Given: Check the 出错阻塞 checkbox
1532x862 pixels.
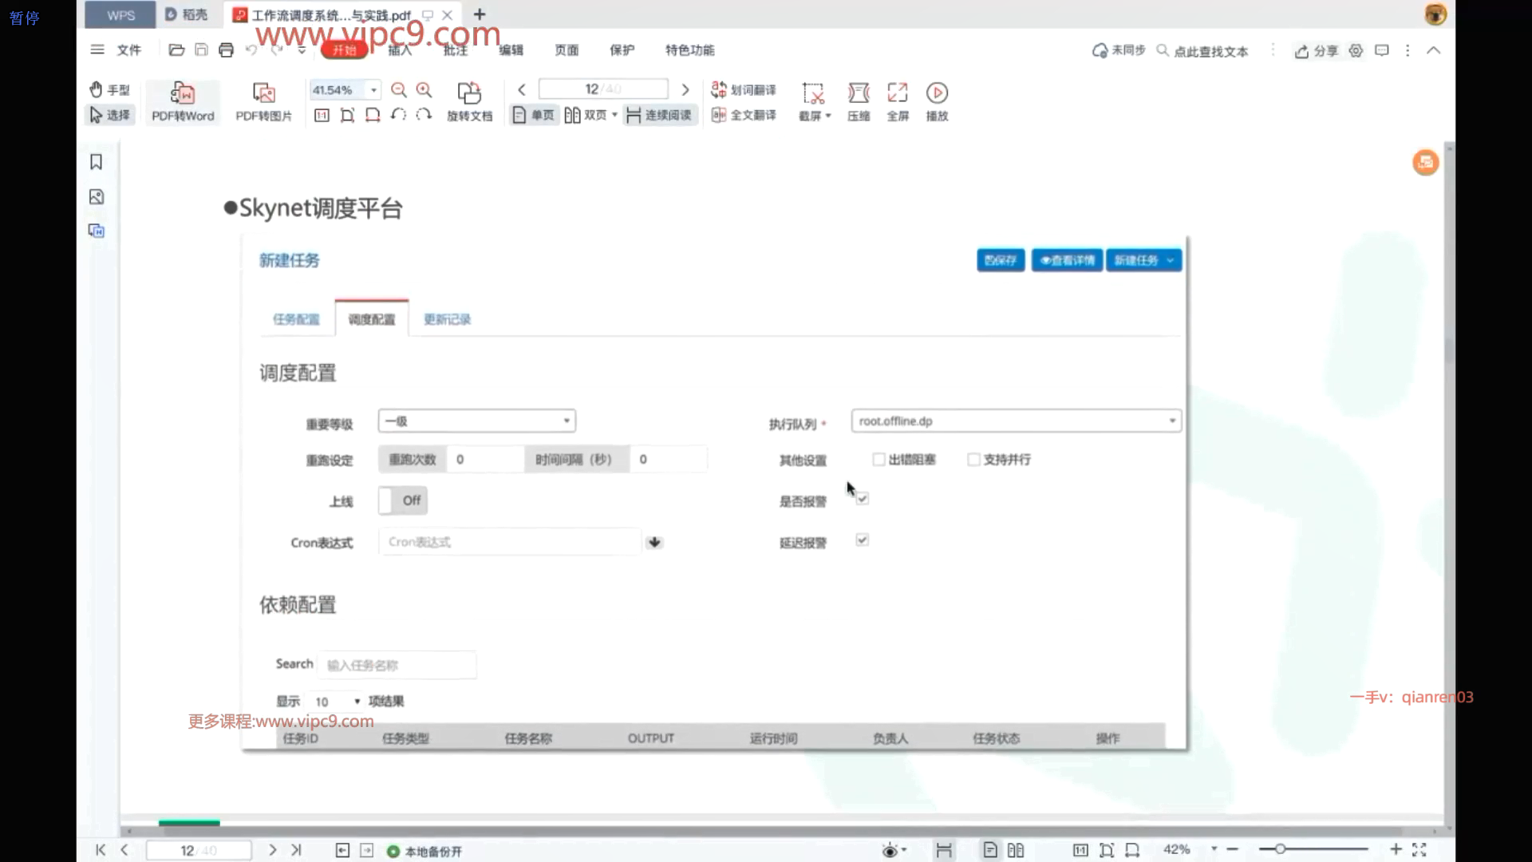Looking at the screenshot, I should [x=879, y=460].
